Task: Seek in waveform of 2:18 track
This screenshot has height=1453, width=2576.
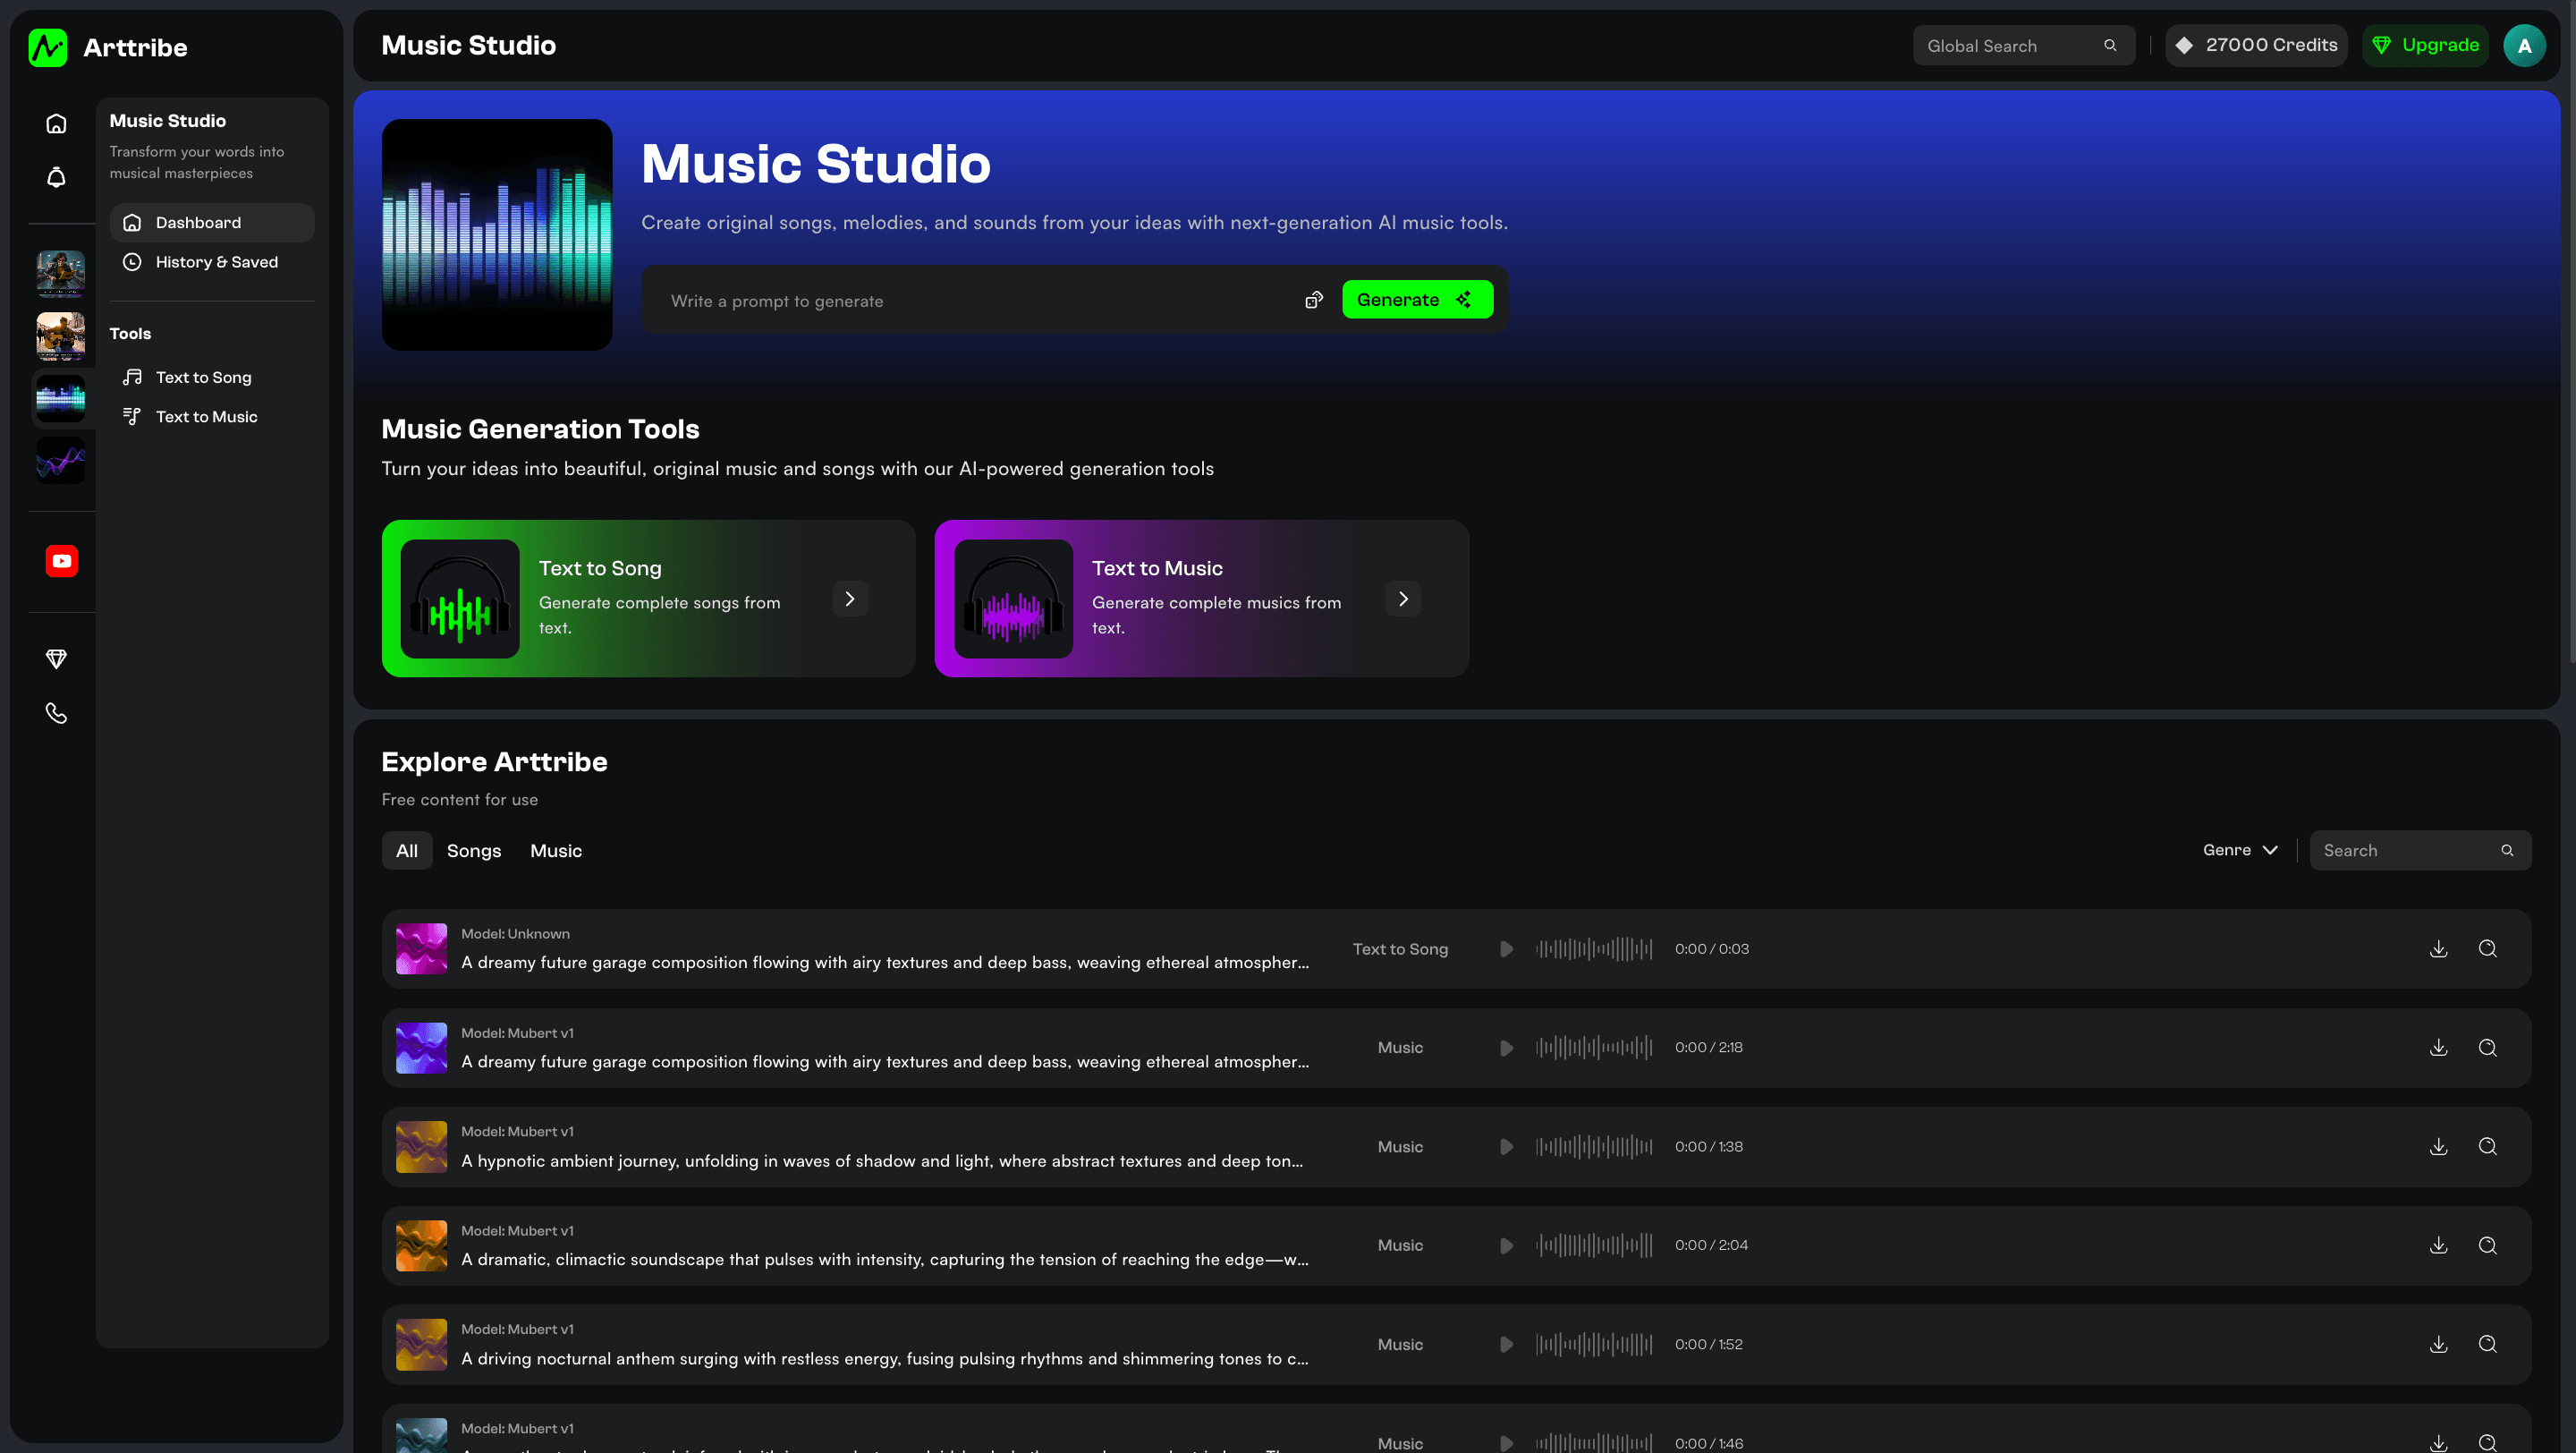Action: tap(1594, 1048)
